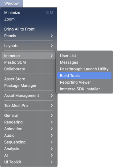Expand the UI Toolkit submenu
Screen dimensions: 113x167
[28, 162]
